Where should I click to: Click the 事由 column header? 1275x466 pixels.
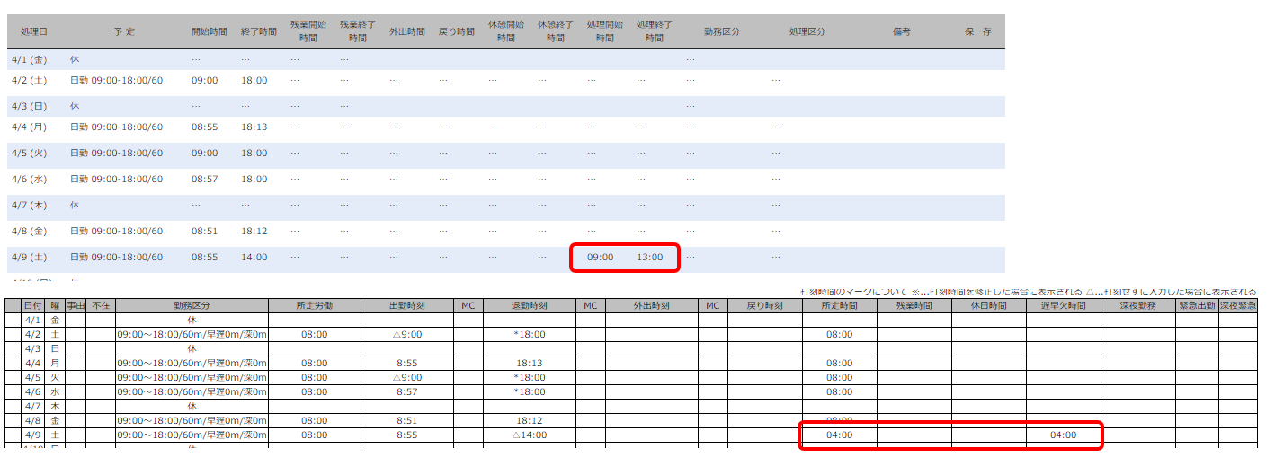(76, 305)
